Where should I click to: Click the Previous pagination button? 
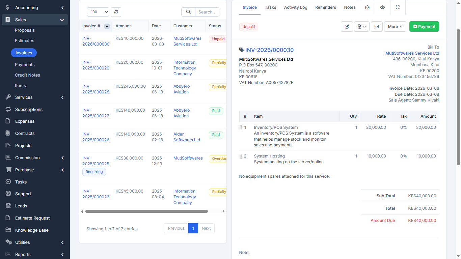[176, 228]
